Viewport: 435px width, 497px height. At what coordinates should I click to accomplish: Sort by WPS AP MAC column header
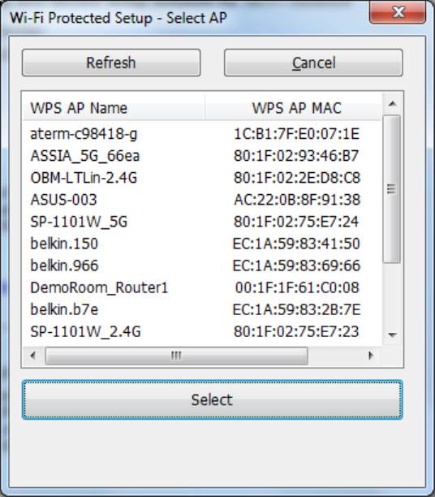[x=294, y=107]
